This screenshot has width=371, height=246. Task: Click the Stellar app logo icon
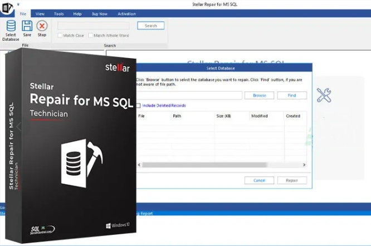[7, 8]
